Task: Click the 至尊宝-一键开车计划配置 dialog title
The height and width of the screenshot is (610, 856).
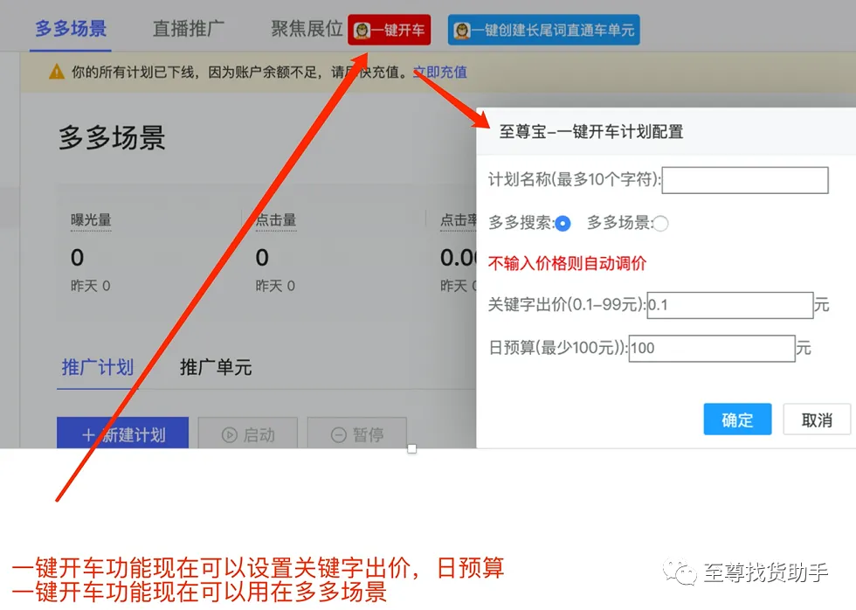Action: [591, 132]
